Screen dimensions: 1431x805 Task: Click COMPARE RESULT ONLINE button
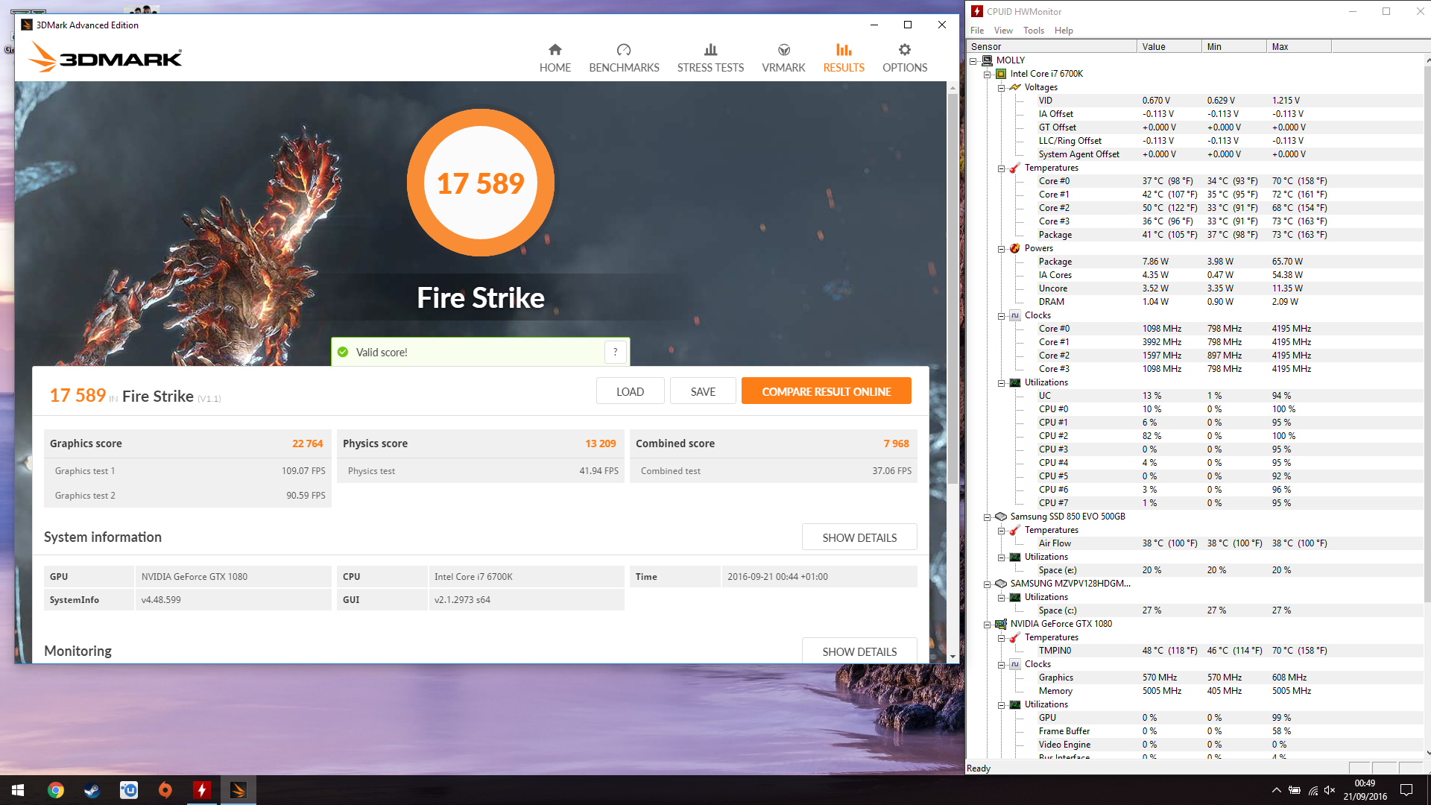(824, 391)
